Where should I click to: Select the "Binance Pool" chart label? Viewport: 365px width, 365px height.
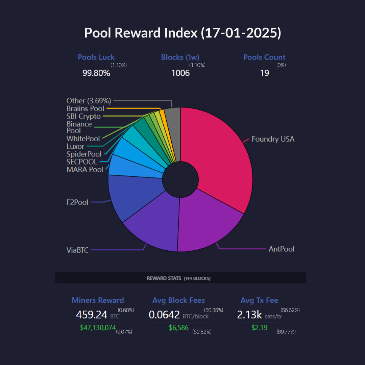[x=79, y=127]
